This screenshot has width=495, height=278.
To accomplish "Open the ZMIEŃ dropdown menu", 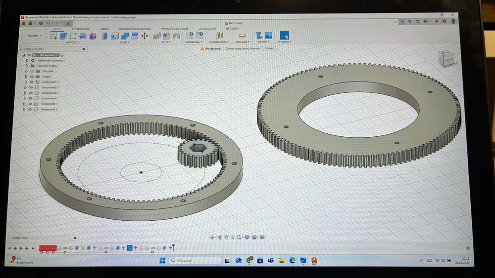I will click(x=124, y=42).
